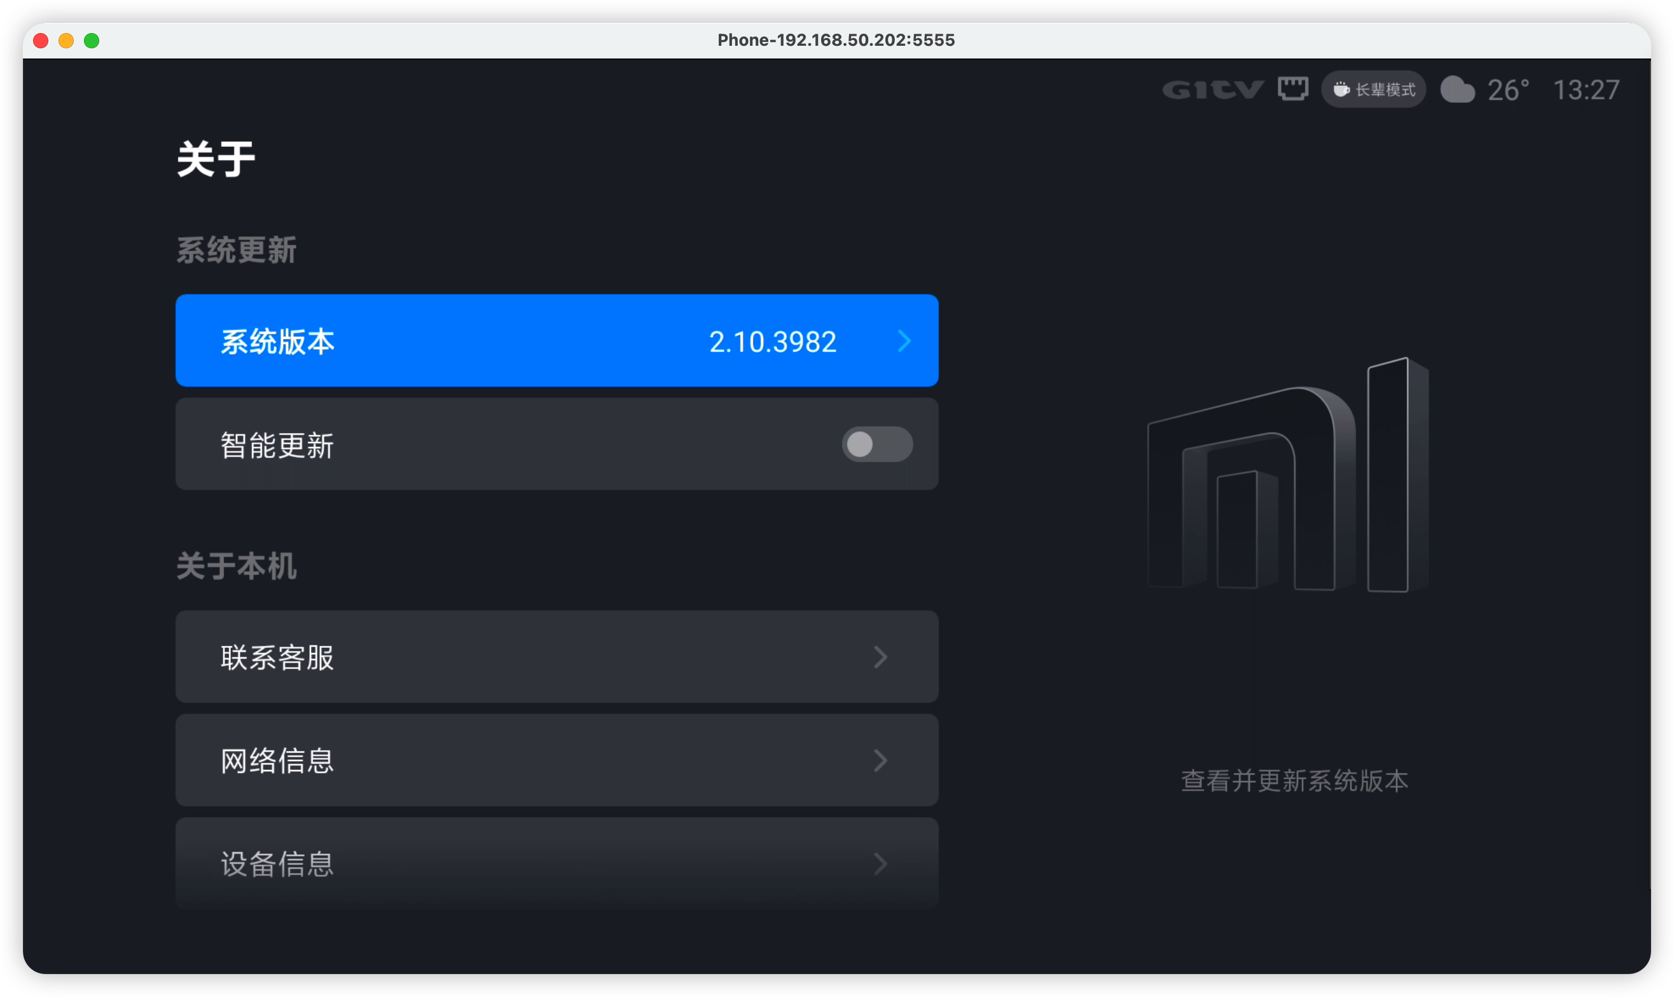Click the 26° temperature reading
Image resolution: width=1674 pixels, height=997 pixels.
point(1507,90)
